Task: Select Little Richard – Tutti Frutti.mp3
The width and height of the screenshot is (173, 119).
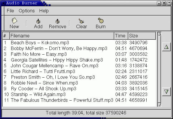Action: [43, 71]
